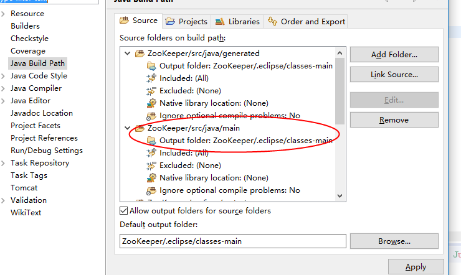The image size is (461, 275).
Task: Switch to the Source tab
Action: click(x=138, y=21)
